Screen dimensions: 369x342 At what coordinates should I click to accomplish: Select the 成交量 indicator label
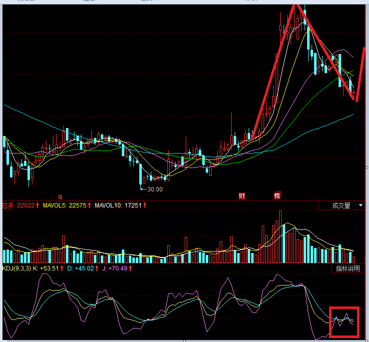tap(341, 205)
